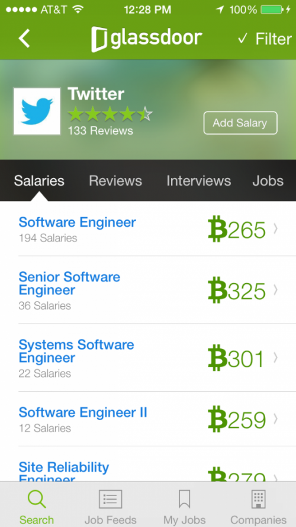
Task: Click the Add Salary button
Action: pos(240,123)
